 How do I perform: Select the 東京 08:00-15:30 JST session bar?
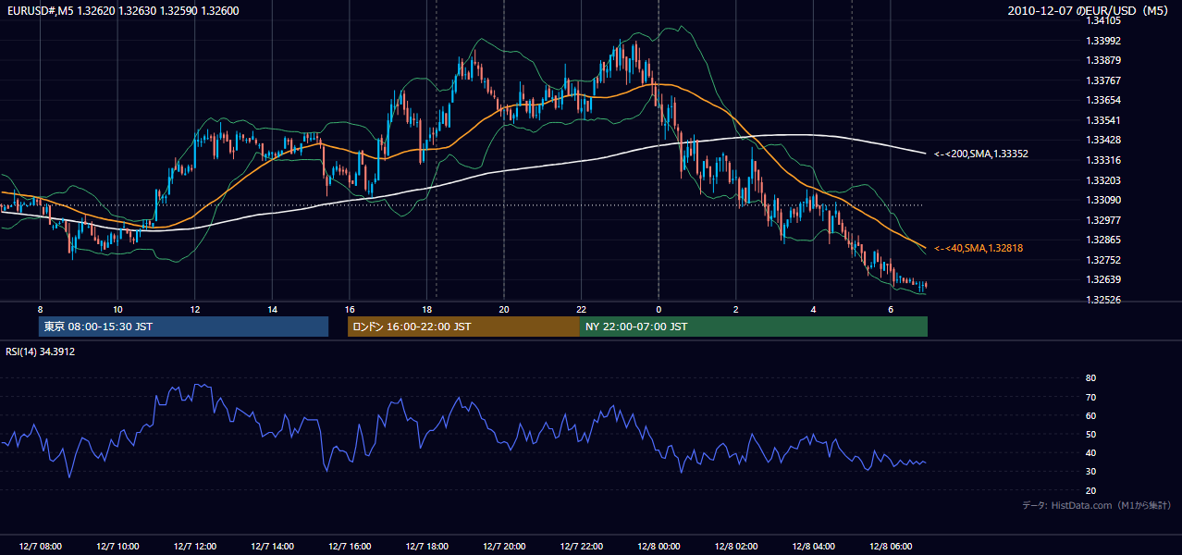pyautogui.click(x=183, y=327)
